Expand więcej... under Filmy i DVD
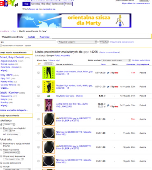 tap(5, 88)
